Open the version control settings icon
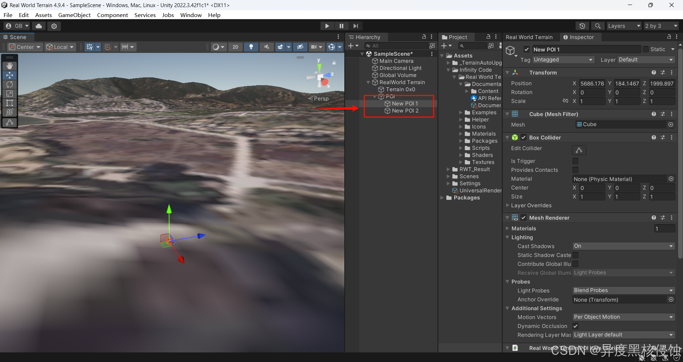683x362 pixels. [x=54, y=26]
